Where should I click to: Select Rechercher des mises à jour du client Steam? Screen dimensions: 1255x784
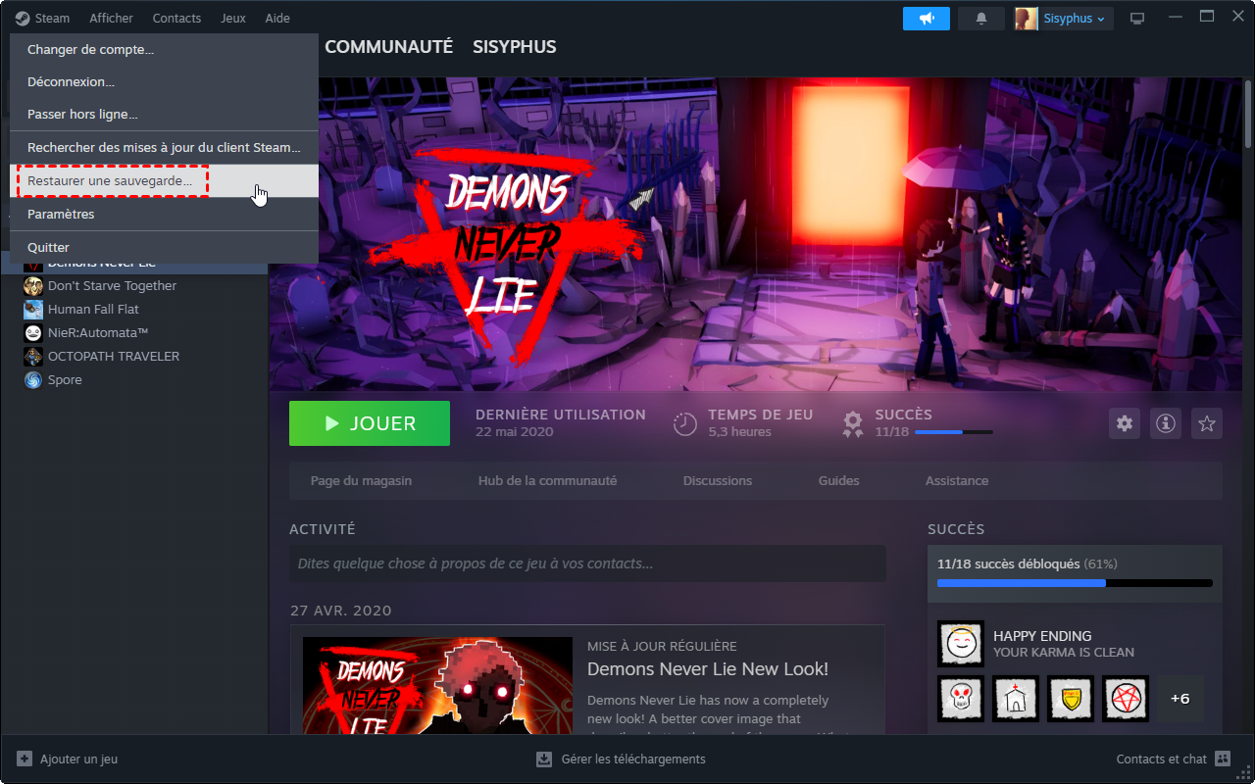point(164,147)
